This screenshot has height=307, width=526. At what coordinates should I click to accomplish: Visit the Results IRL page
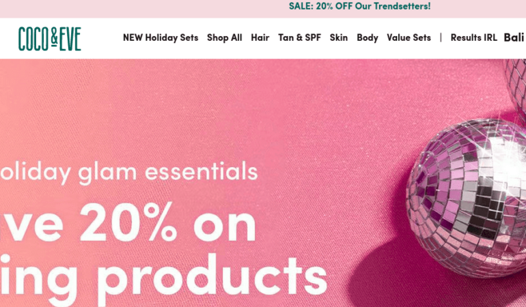(473, 38)
